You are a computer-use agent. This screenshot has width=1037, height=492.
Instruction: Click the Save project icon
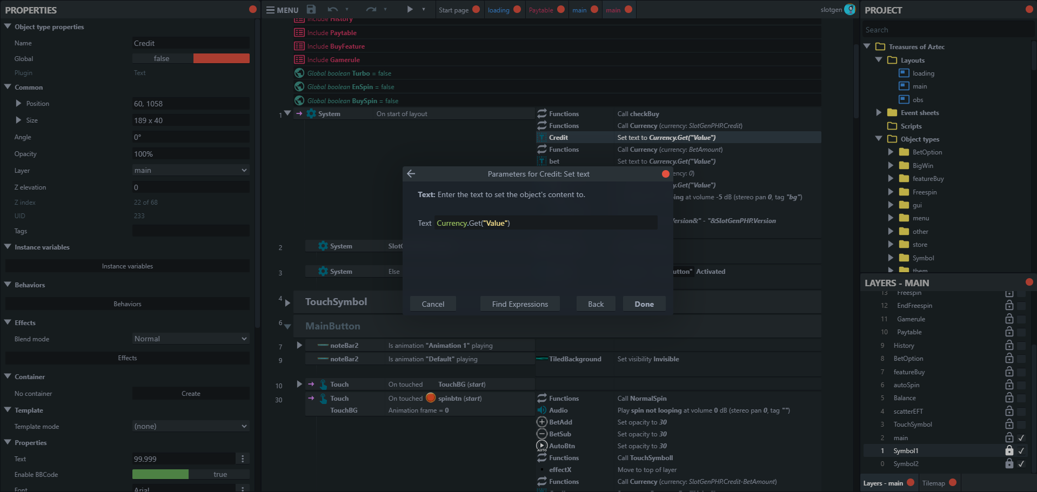point(311,9)
